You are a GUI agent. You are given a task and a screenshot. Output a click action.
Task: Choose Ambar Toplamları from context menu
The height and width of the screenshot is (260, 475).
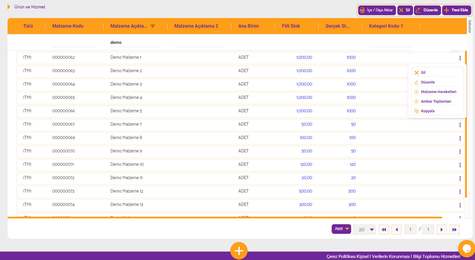coord(437,101)
